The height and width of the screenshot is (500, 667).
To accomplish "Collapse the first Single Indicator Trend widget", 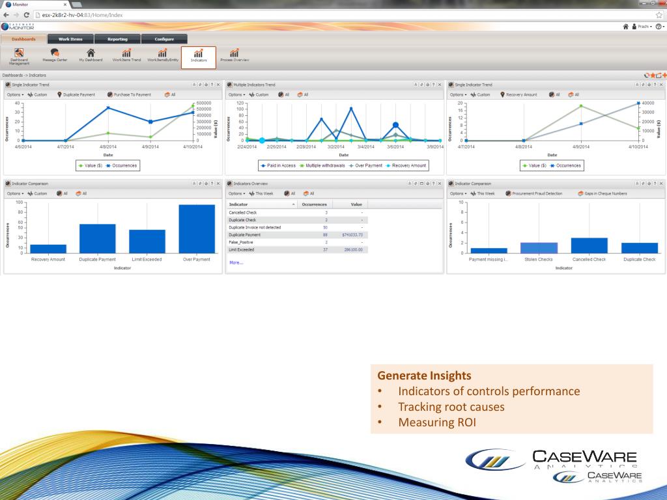I will tap(194, 85).
